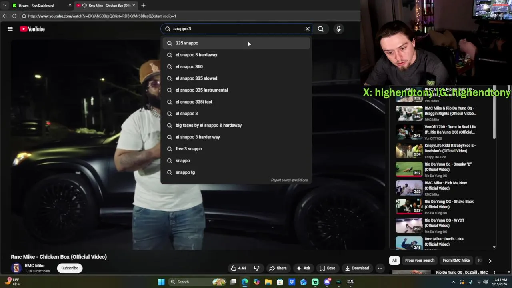Choose suggestion 'el snappo 335i fast'

[x=236, y=102]
